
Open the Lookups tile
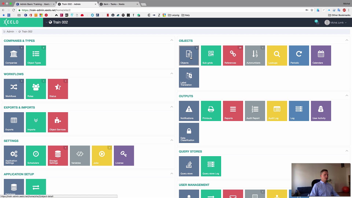point(277,56)
